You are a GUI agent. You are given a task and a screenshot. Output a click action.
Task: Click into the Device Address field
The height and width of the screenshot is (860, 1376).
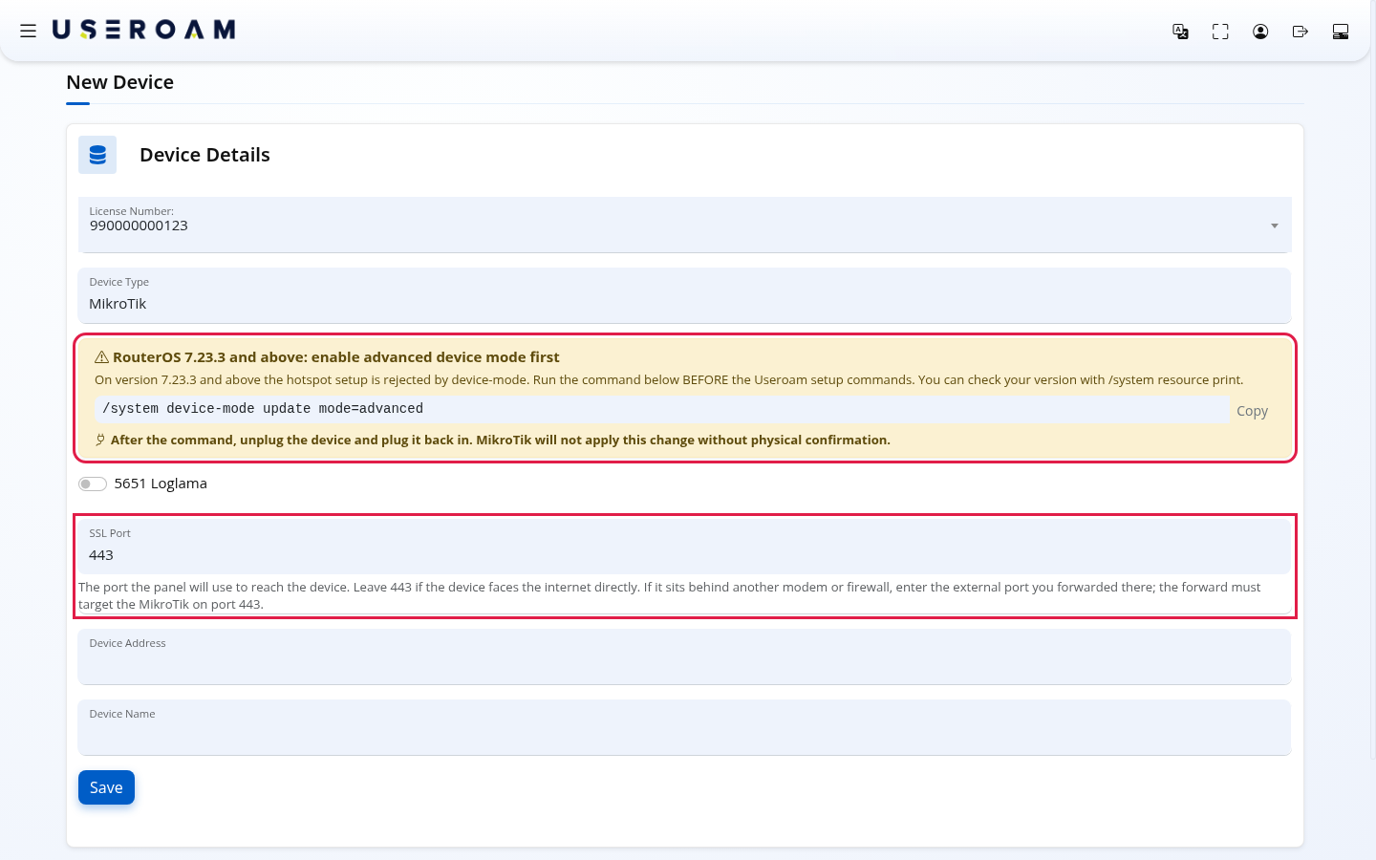(684, 656)
